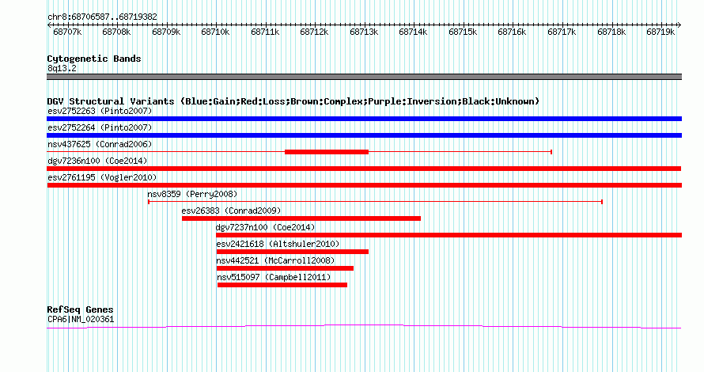The height and width of the screenshot is (372, 704).
Task: Click the 68715k ruler mark
Action: (463, 32)
